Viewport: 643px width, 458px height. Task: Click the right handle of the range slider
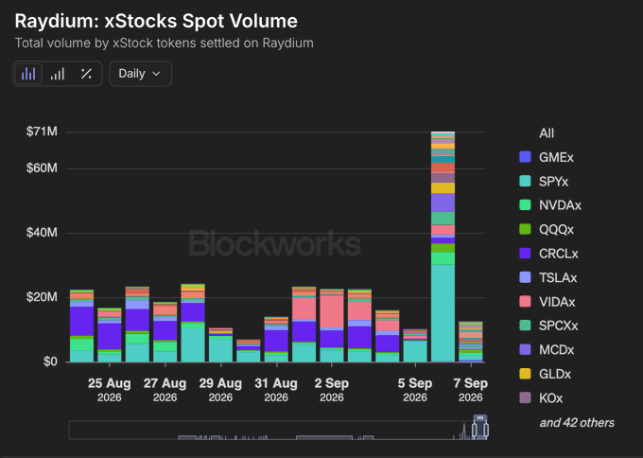pos(486,431)
